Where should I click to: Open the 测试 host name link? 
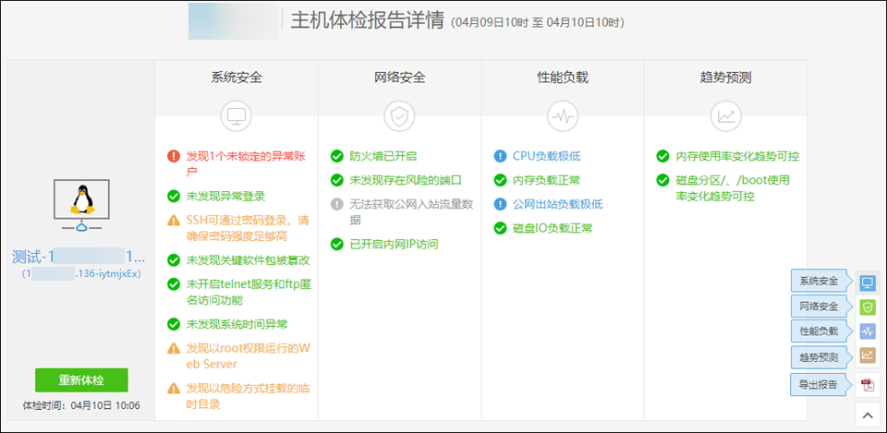pos(79,256)
